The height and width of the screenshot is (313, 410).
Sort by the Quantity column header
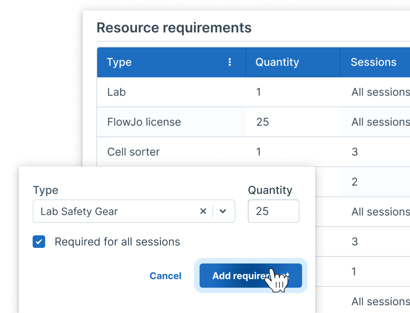277,62
